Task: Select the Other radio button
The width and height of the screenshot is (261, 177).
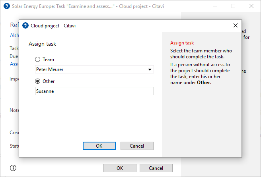Action: [38, 81]
